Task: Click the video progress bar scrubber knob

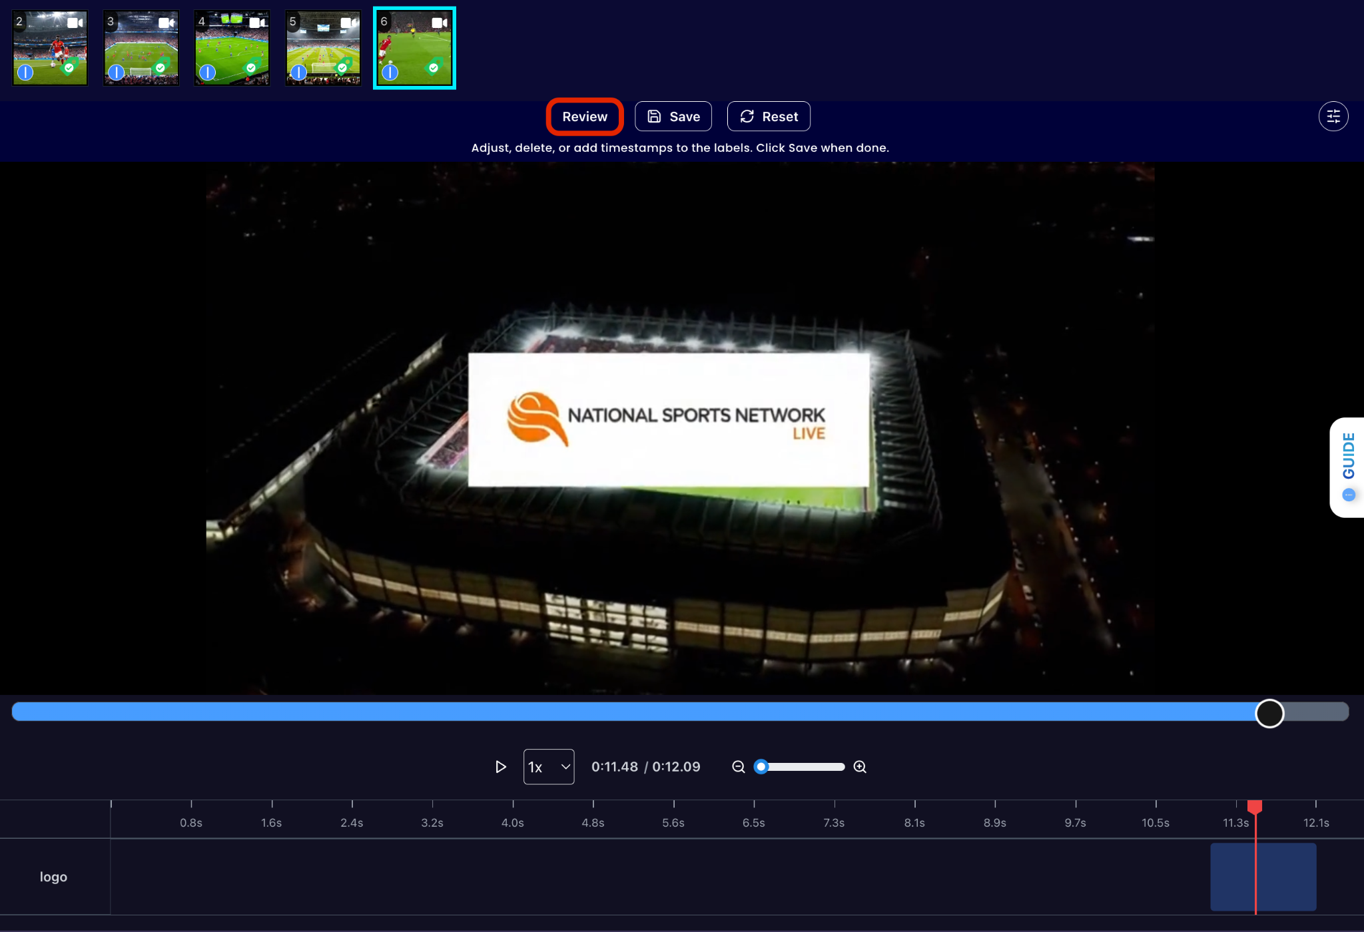Action: click(x=1269, y=713)
